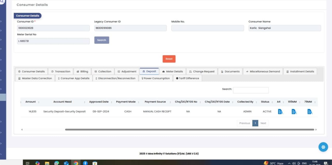332x165 pixels.
Task: Click the table scrollbar's right arrow
Action: (316, 129)
